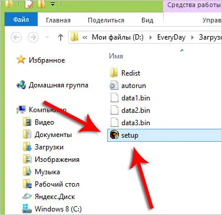
Task: Click the Windows 8 (C:) drive icon
Action: (27, 209)
